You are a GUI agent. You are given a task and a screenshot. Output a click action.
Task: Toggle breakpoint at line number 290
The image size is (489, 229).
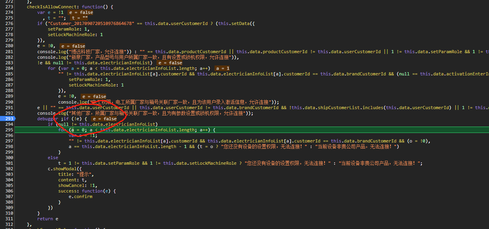[x=9, y=102]
